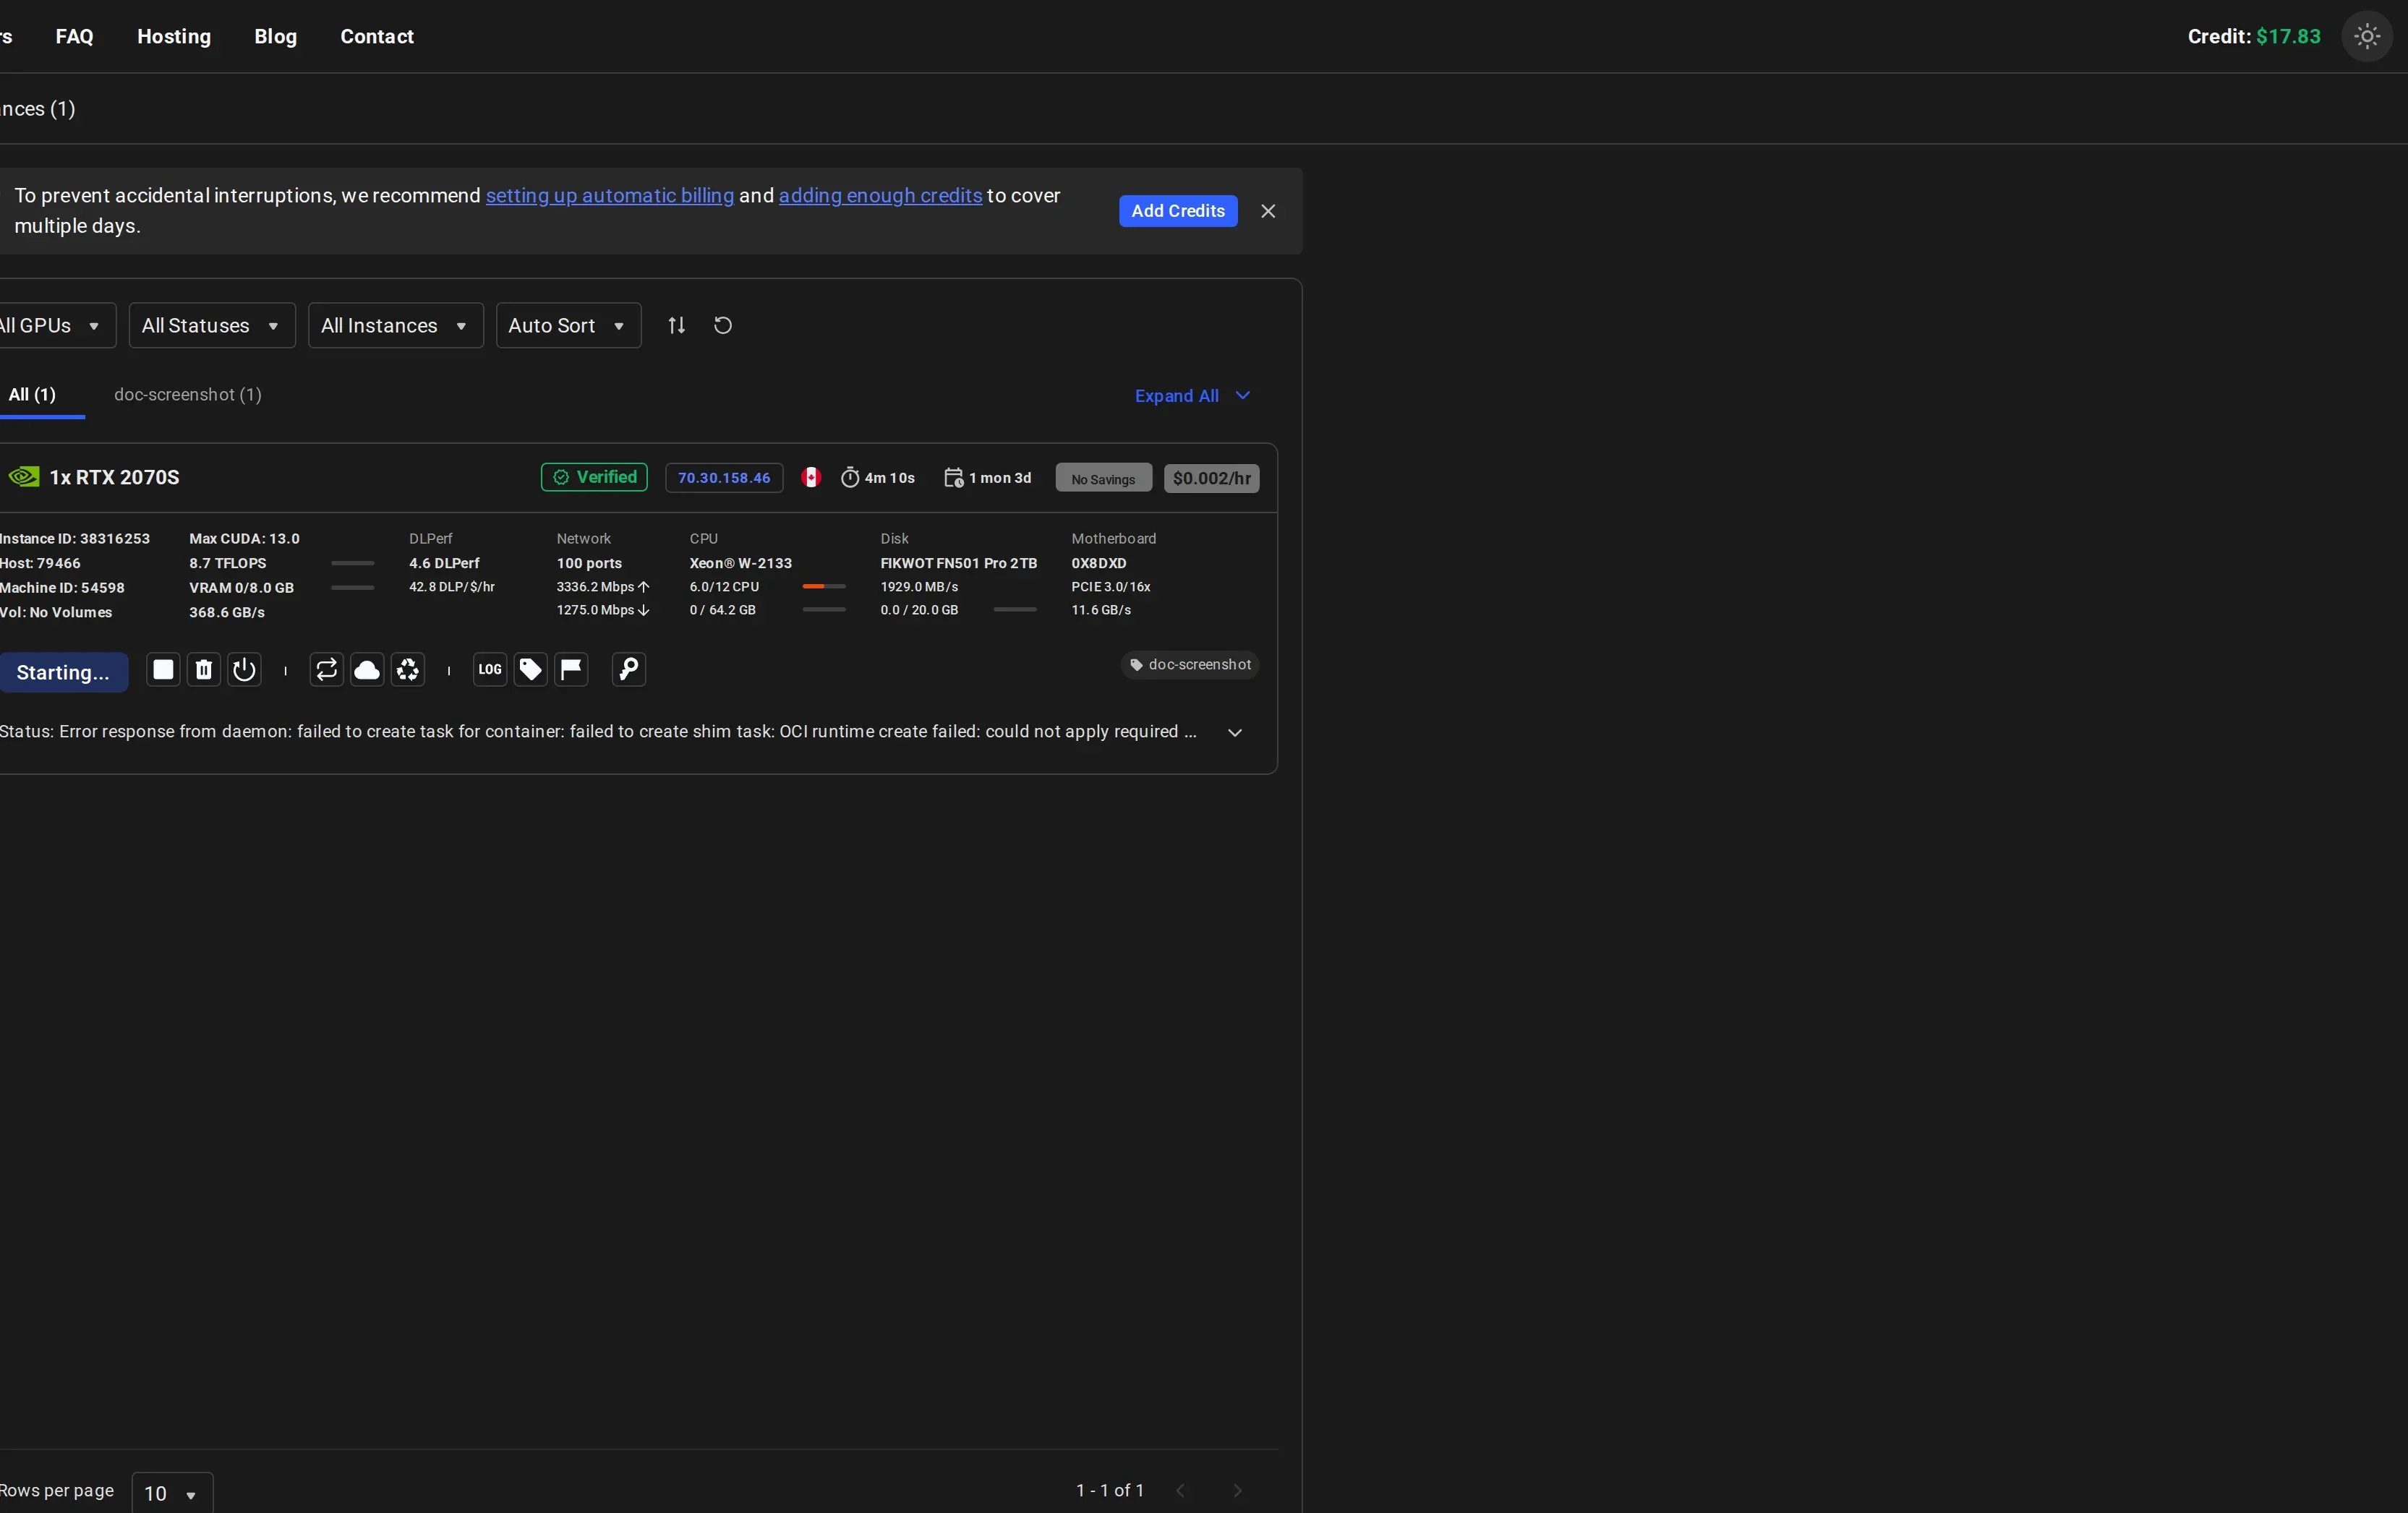Image resolution: width=2408 pixels, height=1513 pixels.
Task: Follow the adding enough credits link
Action: 880,196
